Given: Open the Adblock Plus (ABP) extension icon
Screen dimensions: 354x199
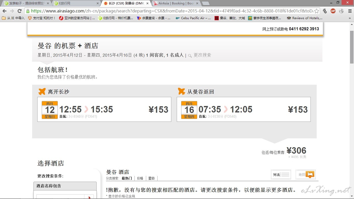Looking at the screenshot, I should click(x=333, y=11).
